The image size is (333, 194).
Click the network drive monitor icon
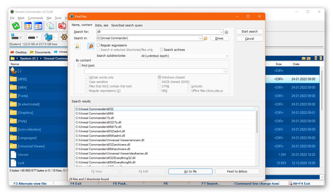[50, 37]
